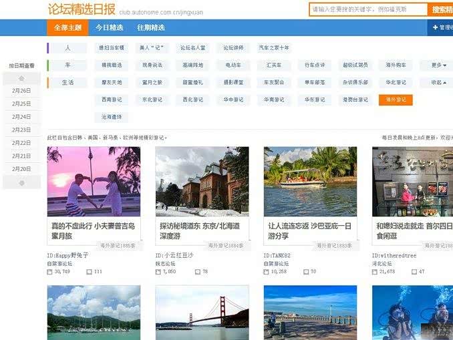Click the up arrow above the date list

tap(21, 77)
